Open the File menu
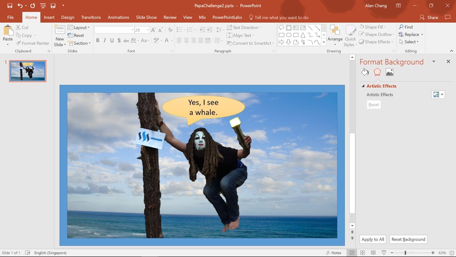This screenshot has width=456, height=257. (10, 17)
